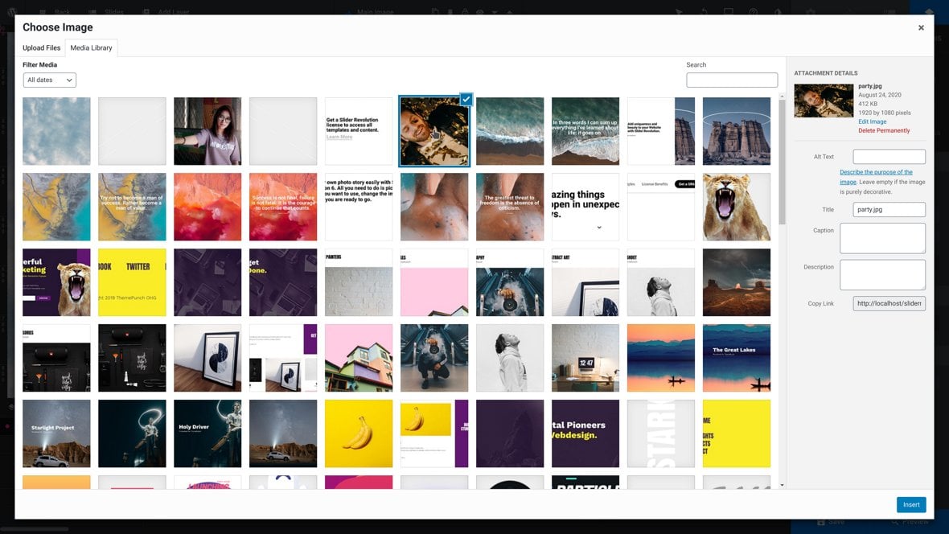The height and width of the screenshot is (534, 949).
Task: Select The Great Lakes thumbnail
Action: (x=737, y=358)
